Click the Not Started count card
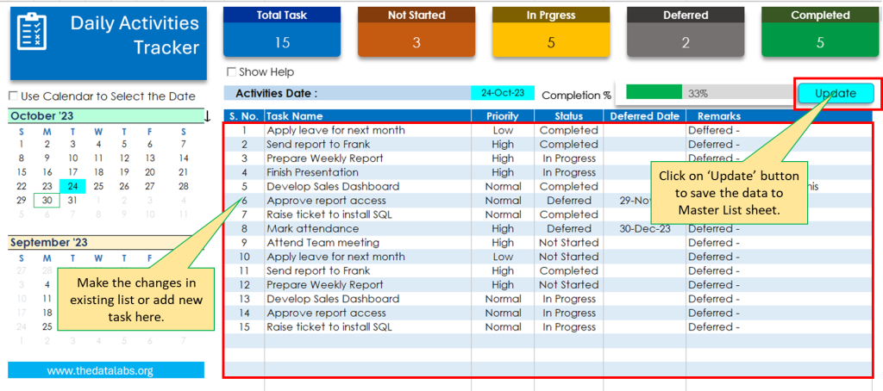Viewport: 883px width, 391px height. 416,32
